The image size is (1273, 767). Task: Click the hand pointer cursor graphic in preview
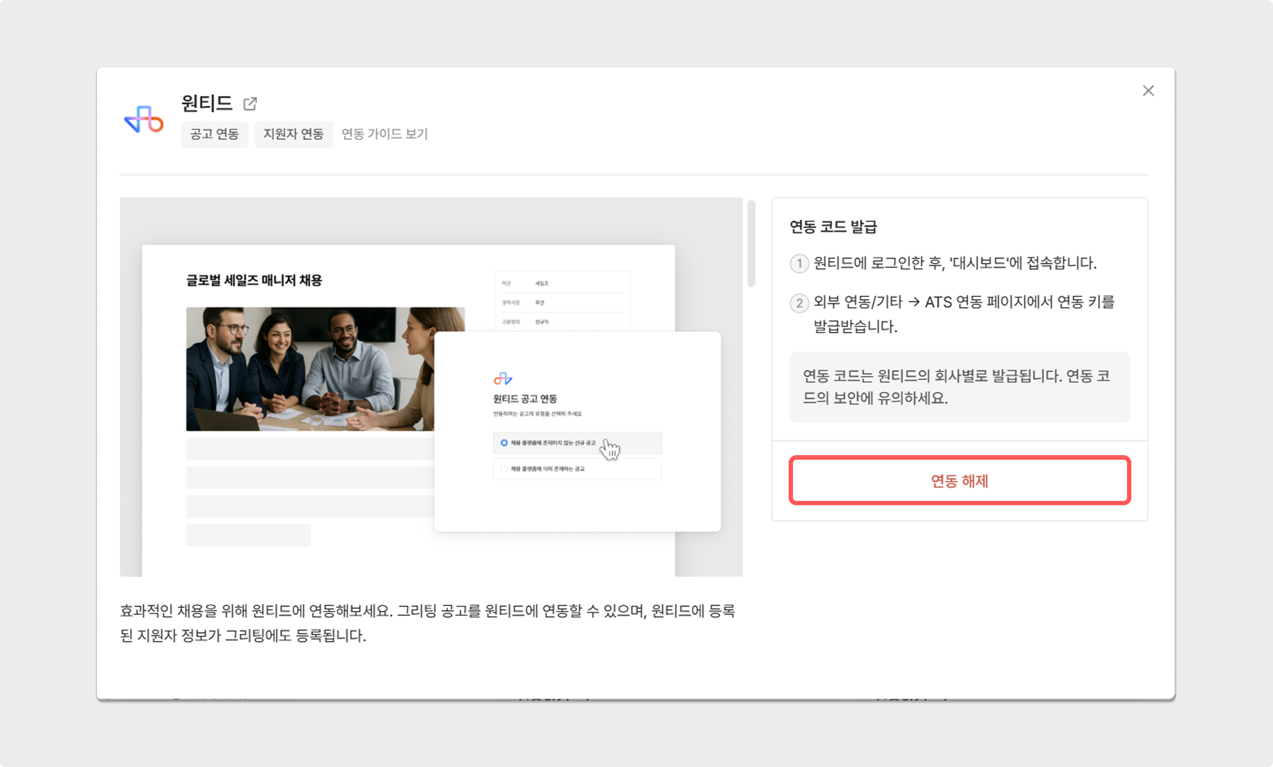point(610,450)
